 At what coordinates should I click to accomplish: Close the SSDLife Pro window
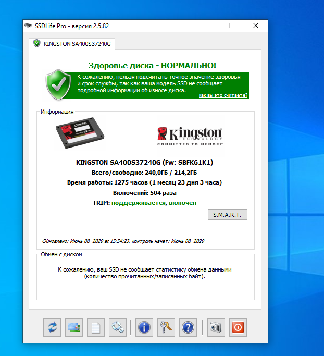pyautogui.click(x=256, y=26)
